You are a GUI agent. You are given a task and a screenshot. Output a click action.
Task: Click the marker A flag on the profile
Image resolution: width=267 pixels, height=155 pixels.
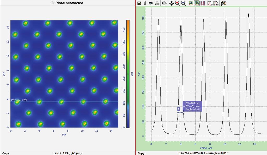(x=179, y=109)
